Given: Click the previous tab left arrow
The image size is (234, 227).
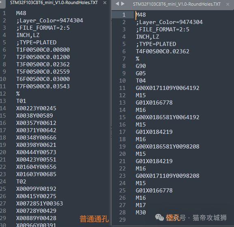Looking at the screenshot, I should coord(118,4).
